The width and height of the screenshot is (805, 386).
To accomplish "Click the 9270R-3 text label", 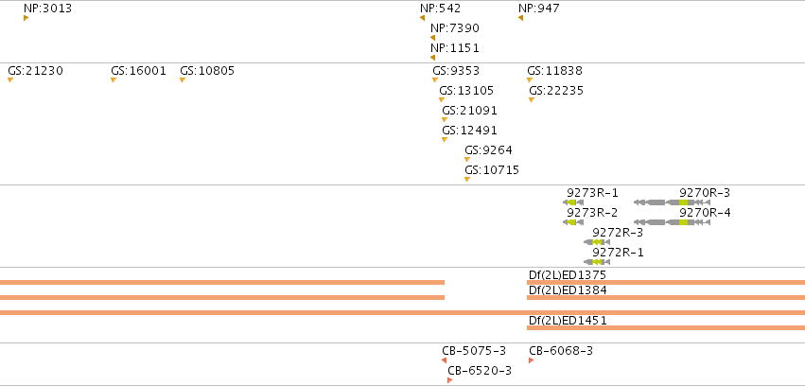I will [x=705, y=192].
